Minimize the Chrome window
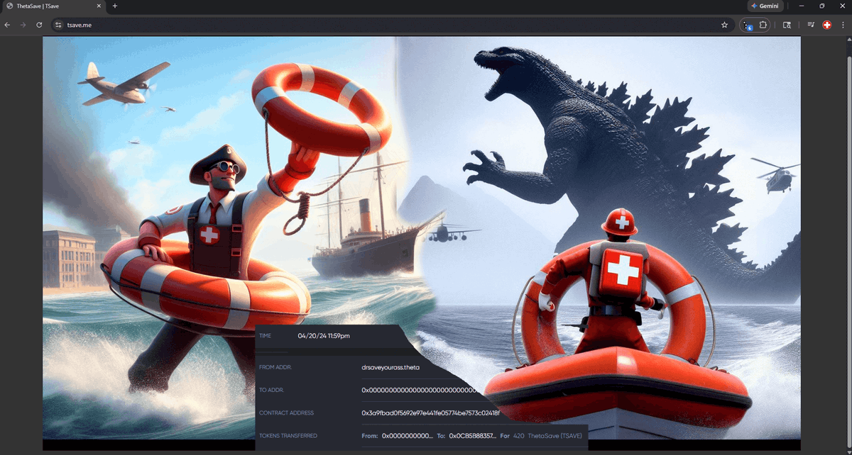852x455 pixels. [x=801, y=6]
